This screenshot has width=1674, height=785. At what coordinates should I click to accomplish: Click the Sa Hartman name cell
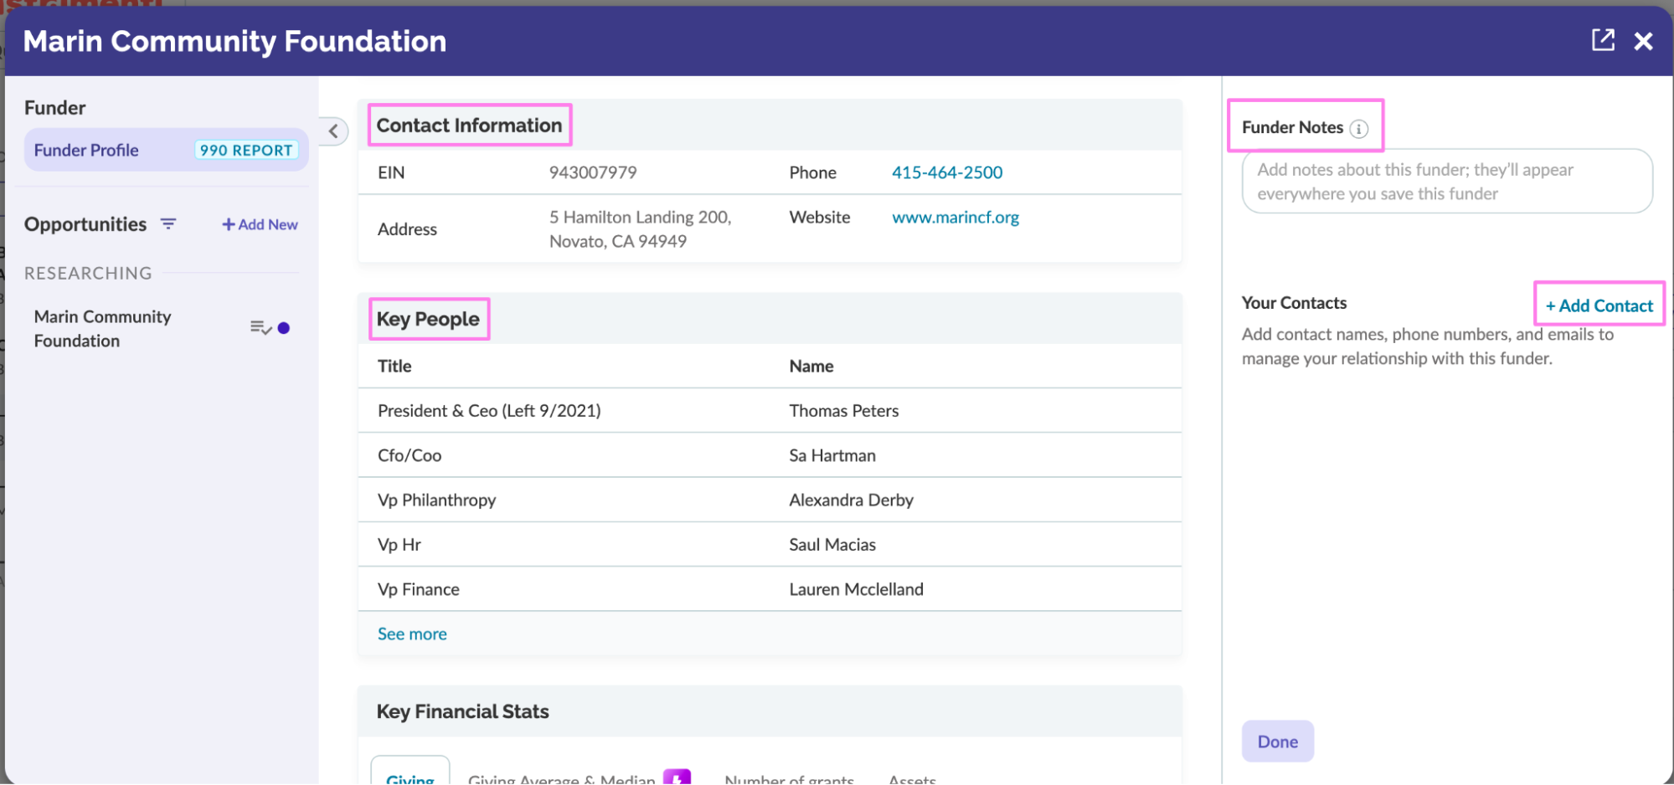tap(832, 455)
